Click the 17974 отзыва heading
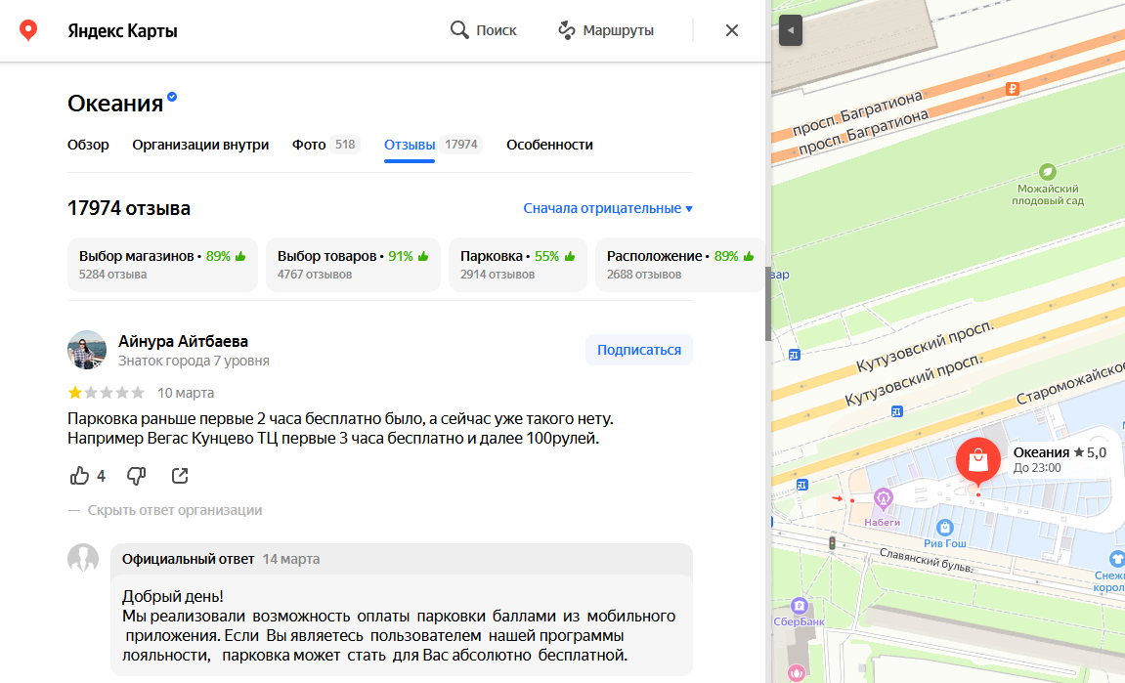This screenshot has width=1125, height=683. point(129,208)
